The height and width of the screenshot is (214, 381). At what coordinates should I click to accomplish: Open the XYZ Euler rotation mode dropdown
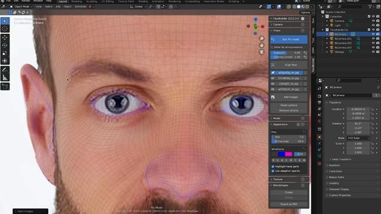[358, 138]
